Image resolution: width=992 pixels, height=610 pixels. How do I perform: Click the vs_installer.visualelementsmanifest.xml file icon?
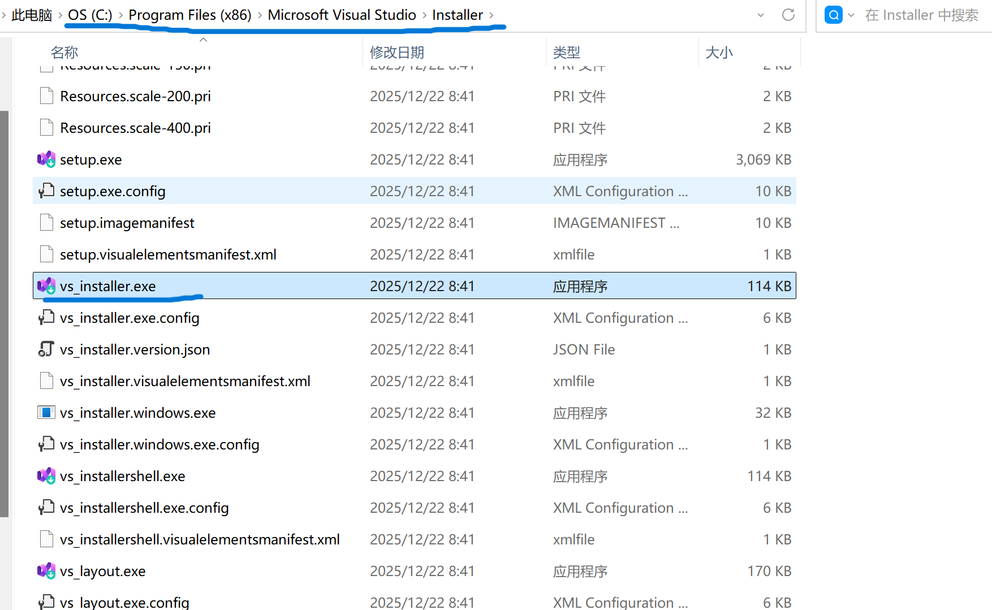coord(46,381)
